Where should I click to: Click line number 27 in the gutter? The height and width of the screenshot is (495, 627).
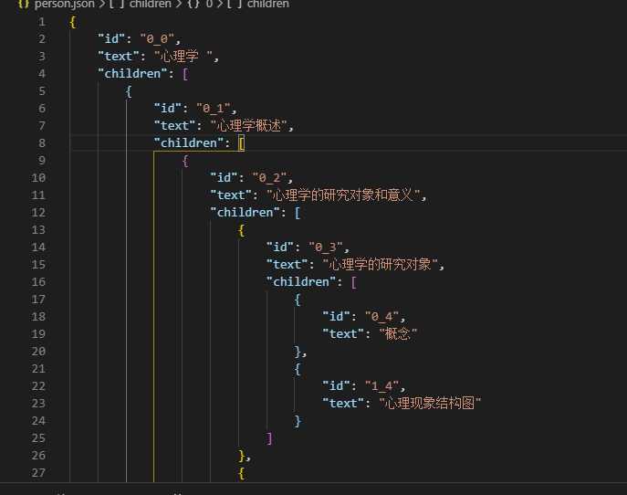pos(38,473)
